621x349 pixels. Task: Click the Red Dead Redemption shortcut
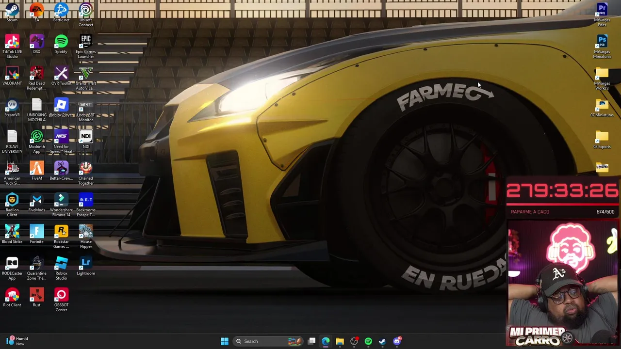click(36, 78)
